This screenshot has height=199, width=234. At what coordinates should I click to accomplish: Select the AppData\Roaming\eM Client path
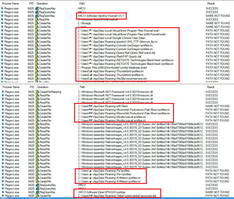pyautogui.click(x=103, y=106)
